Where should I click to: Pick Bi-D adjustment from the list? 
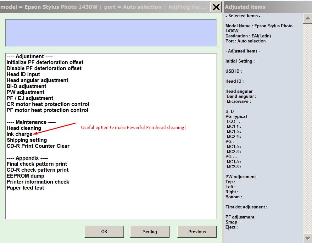click(x=26, y=86)
